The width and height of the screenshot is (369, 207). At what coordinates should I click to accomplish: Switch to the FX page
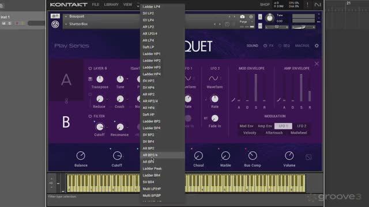point(272,45)
